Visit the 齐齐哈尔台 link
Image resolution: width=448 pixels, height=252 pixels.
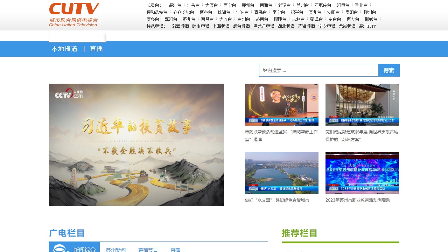pos(183,12)
